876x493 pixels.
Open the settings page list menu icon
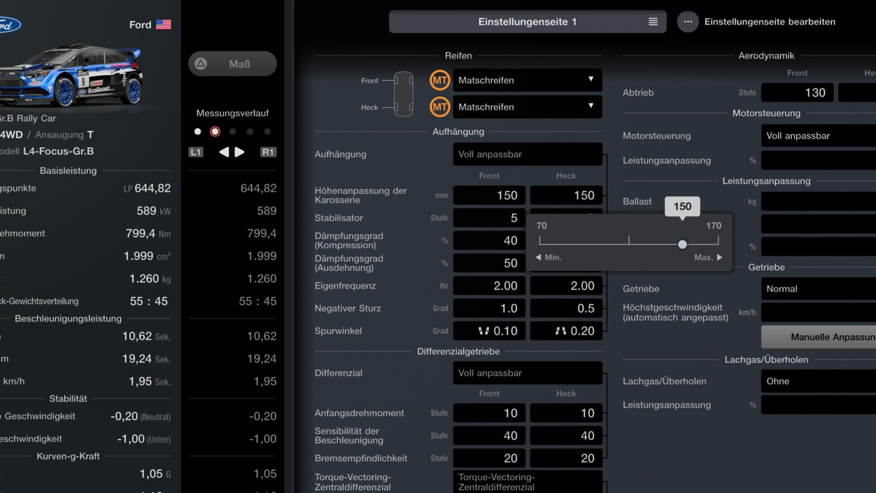pyautogui.click(x=653, y=22)
